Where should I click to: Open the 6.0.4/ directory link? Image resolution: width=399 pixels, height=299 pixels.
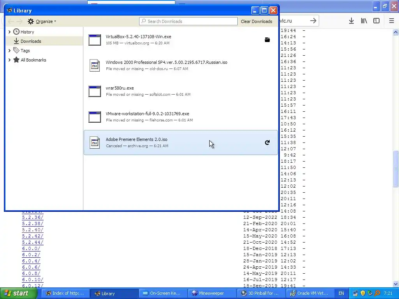(31, 261)
